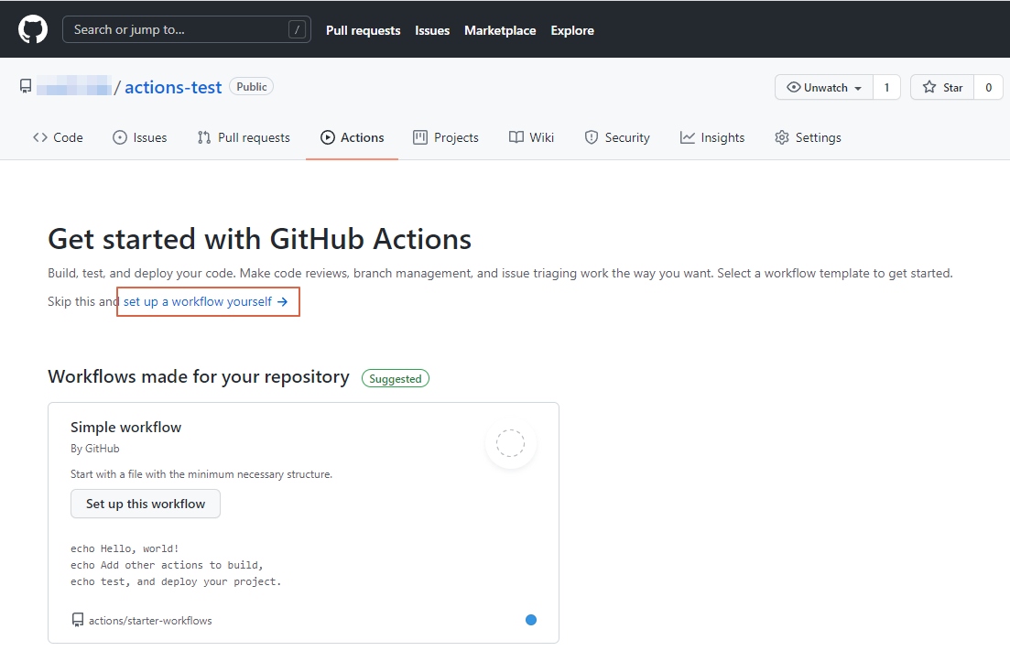The width and height of the screenshot is (1010, 651).
Task: Click 'Start with a file with the minimum' description
Action: coord(201,474)
